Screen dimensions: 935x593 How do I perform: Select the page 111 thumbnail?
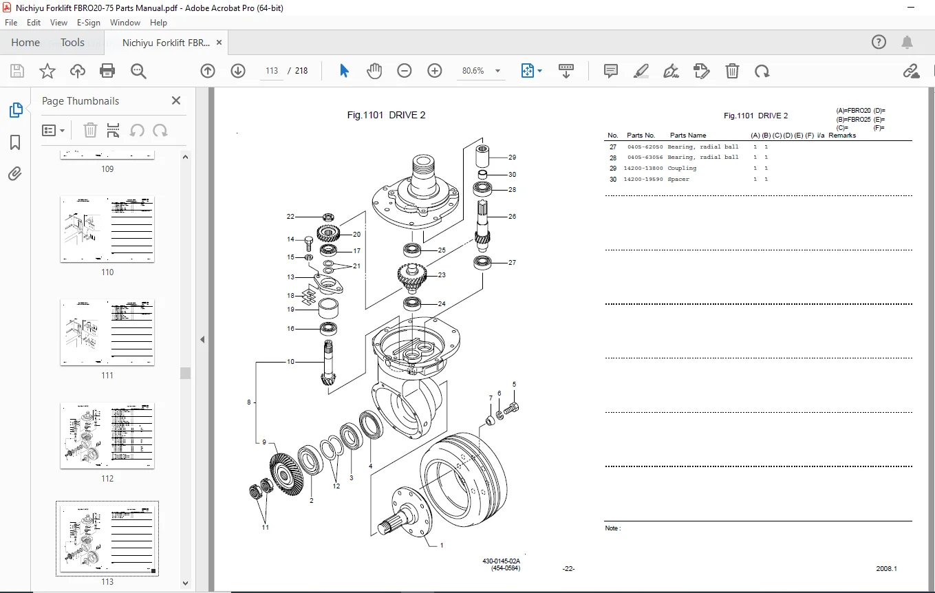pos(107,332)
